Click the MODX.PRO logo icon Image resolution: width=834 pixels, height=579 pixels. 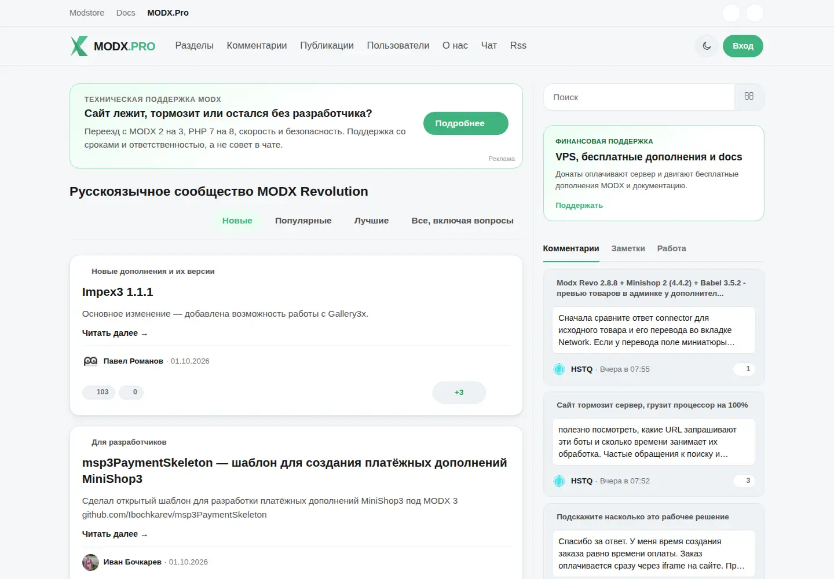click(x=79, y=46)
